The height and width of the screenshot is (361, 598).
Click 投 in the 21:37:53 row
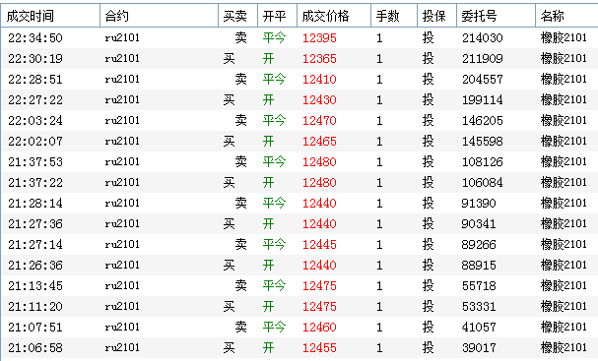coord(428,162)
